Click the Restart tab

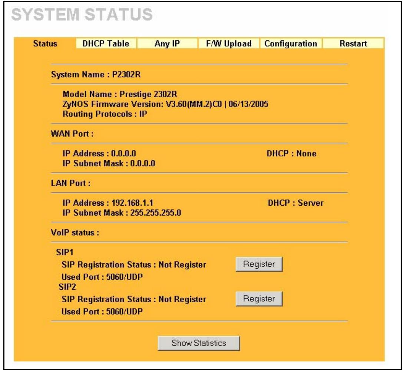pos(353,43)
